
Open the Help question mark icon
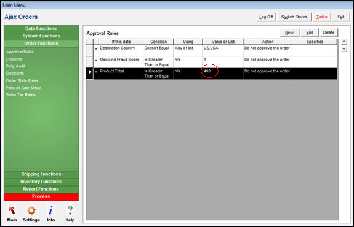tap(70, 210)
